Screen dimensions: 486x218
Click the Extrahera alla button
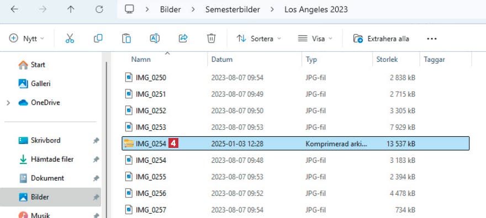(x=381, y=39)
